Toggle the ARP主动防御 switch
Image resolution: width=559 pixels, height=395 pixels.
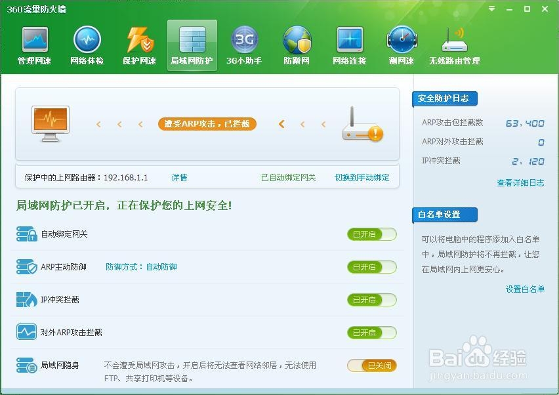[372, 267]
